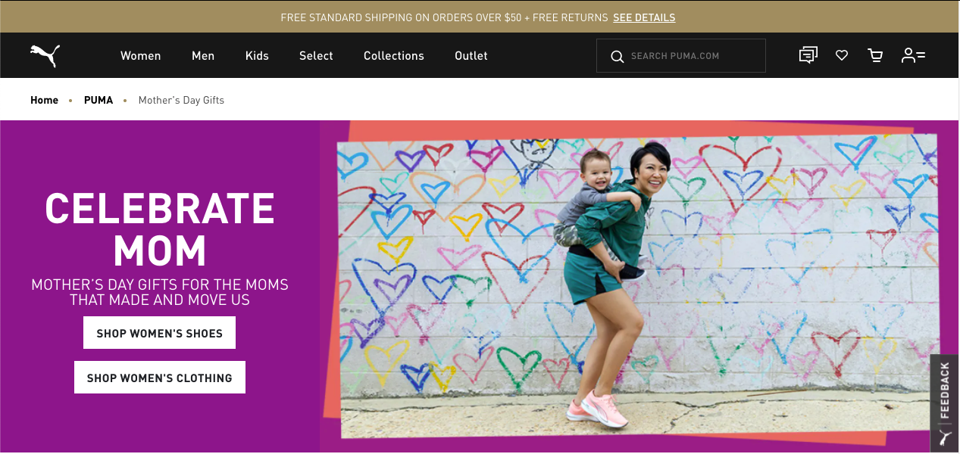The height and width of the screenshot is (454, 960).
Task: Open the Women navigation menu
Action: pyautogui.click(x=141, y=55)
